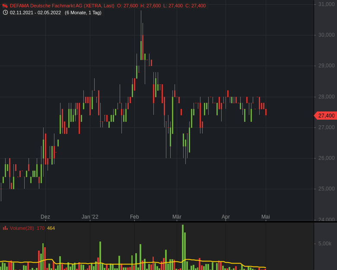Click the red 27,400 current price tag

pos(326,116)
